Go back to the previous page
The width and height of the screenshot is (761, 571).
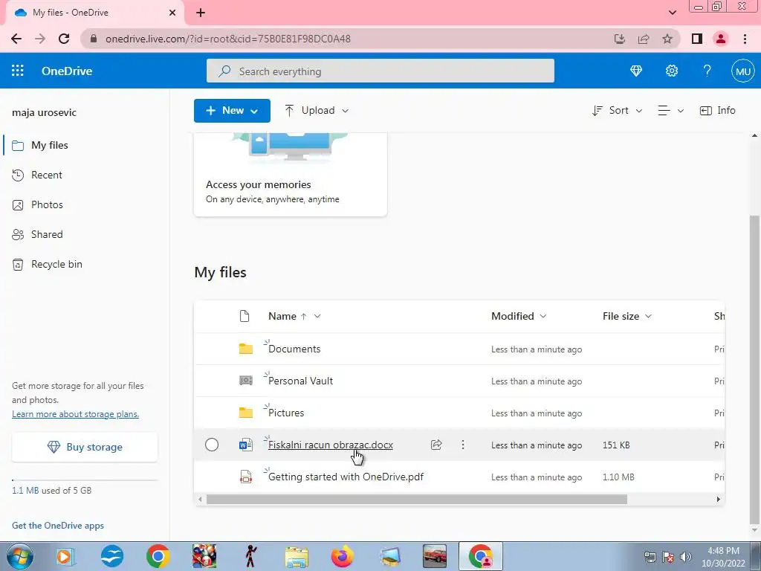click(x=16, y=39)
